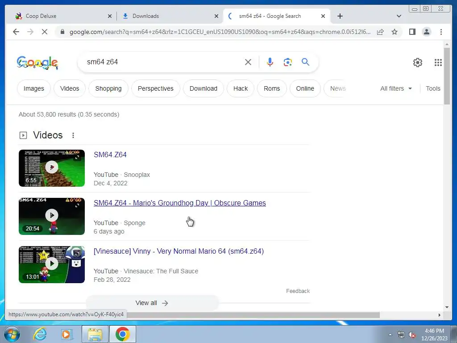Apply the Hack filter chip
Image resolution: width=457 pixels, height=343 pixels.
[x=241, y=88]
